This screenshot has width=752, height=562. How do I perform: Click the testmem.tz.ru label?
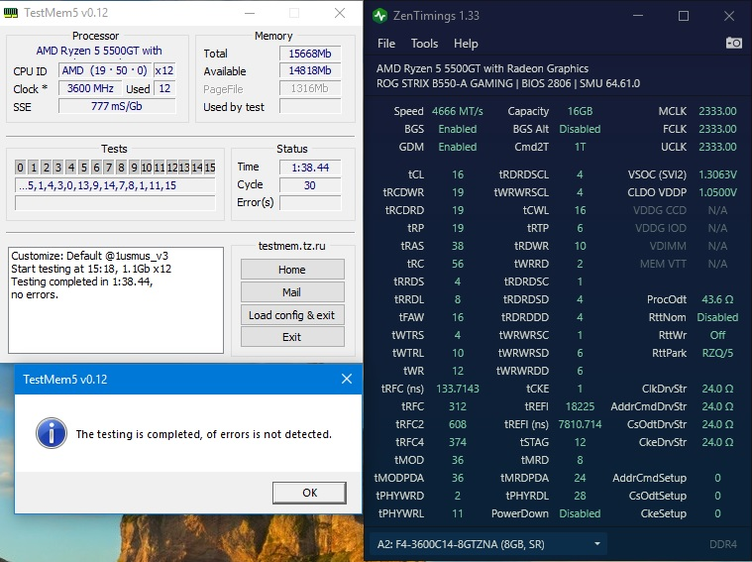(291, 246)
